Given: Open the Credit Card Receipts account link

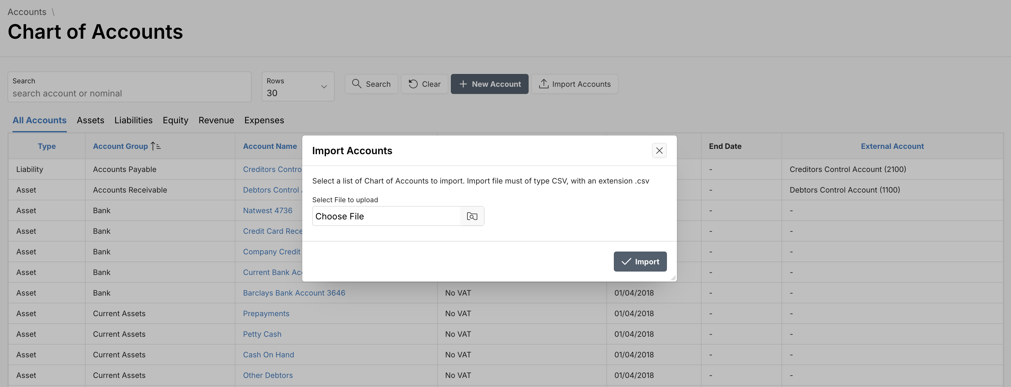Looking at the screenshot, I should click(x=272, y=231).
